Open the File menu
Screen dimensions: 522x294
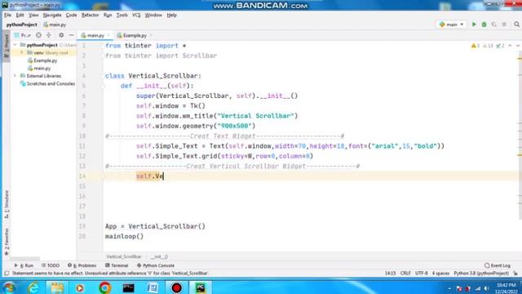[x=7, y=15]
